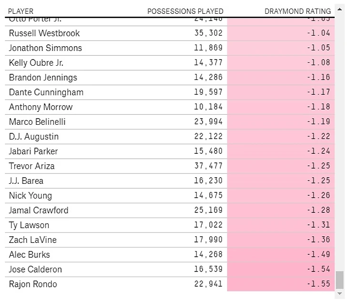Image resolution: width=348 pixels, height=301 pixels.
Task: Click the J.J. Barea player name
Action: (x=26, y=181)
